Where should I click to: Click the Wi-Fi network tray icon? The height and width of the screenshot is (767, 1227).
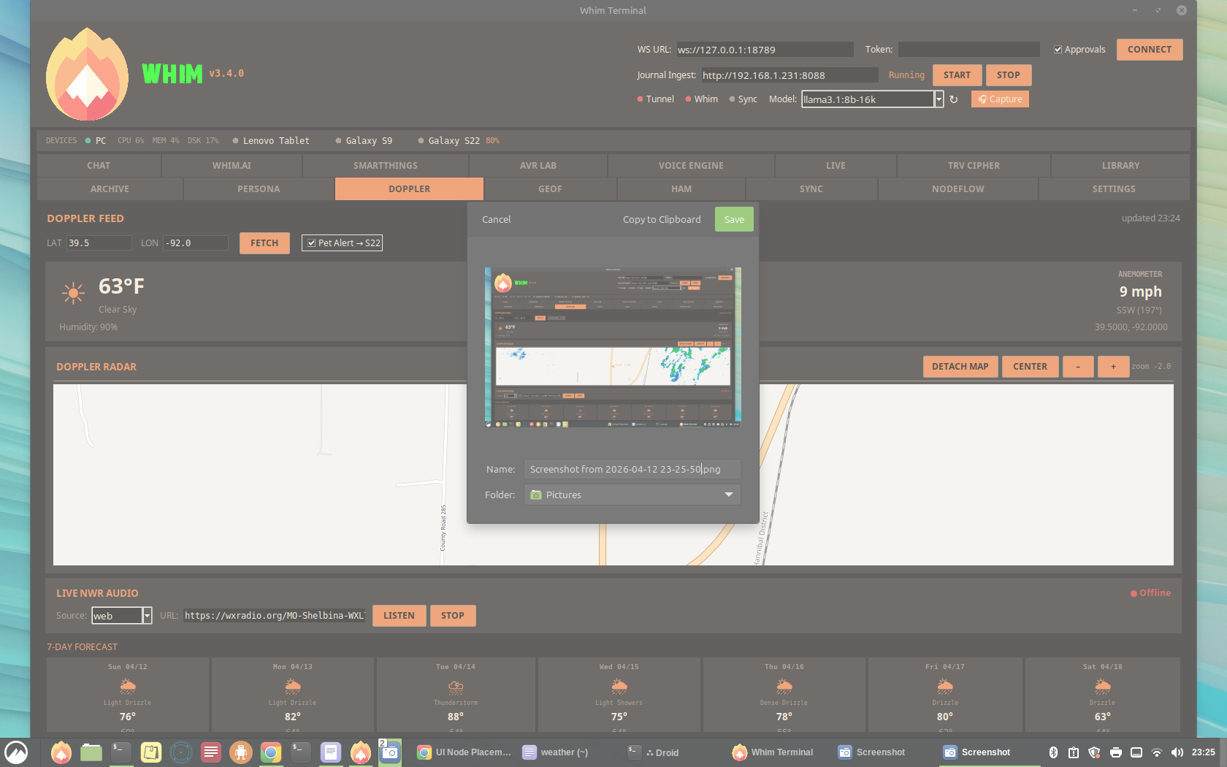(1157, 752)
